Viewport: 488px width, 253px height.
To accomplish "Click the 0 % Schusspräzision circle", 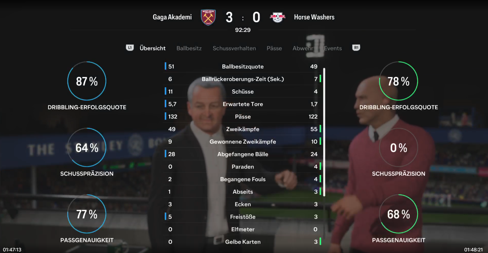I will (398, 147).
